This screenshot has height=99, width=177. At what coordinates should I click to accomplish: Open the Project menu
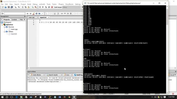(23, 4)
